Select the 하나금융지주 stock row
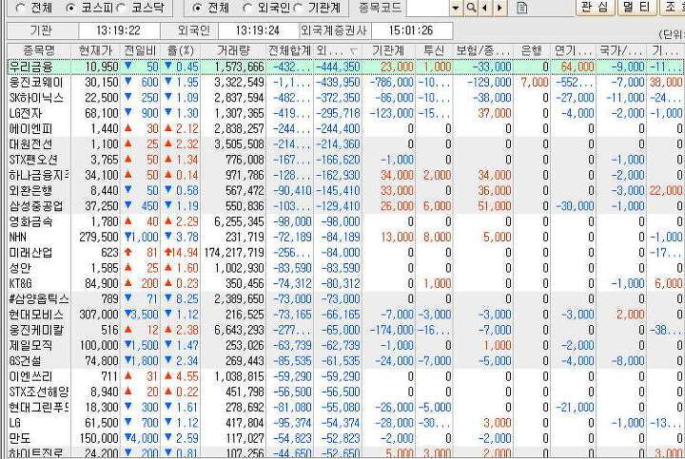The height and width of the screenshot is (459, 685). 345,175
